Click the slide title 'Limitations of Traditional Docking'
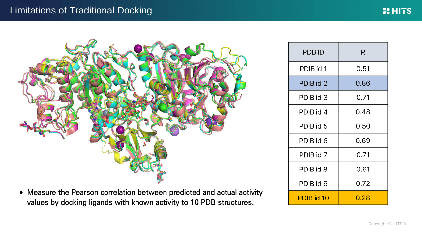 (81, 11)
